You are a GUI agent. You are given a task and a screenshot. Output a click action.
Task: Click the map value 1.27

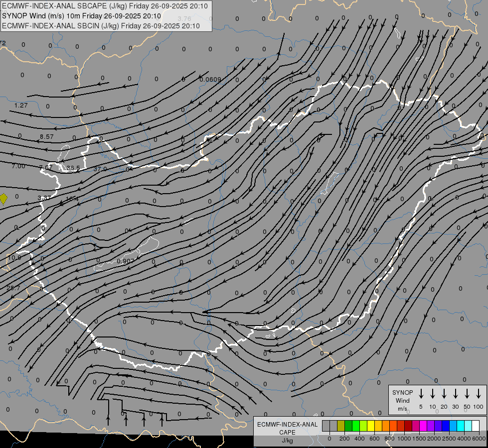point(21,106)
